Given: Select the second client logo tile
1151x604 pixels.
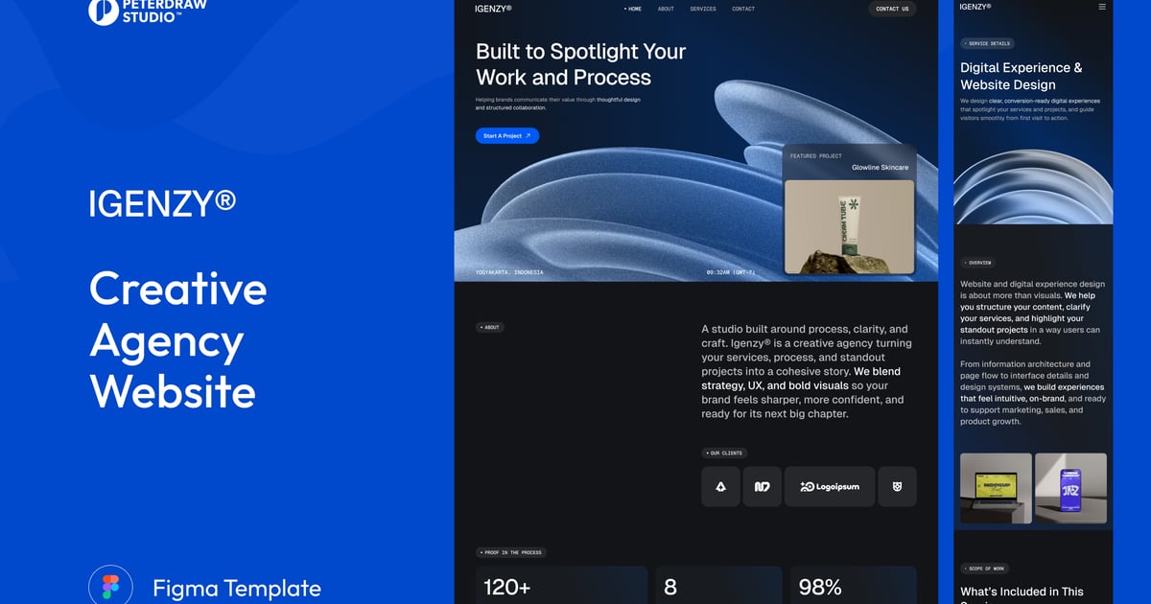Looking at the screenshot, I should (762, 487).
